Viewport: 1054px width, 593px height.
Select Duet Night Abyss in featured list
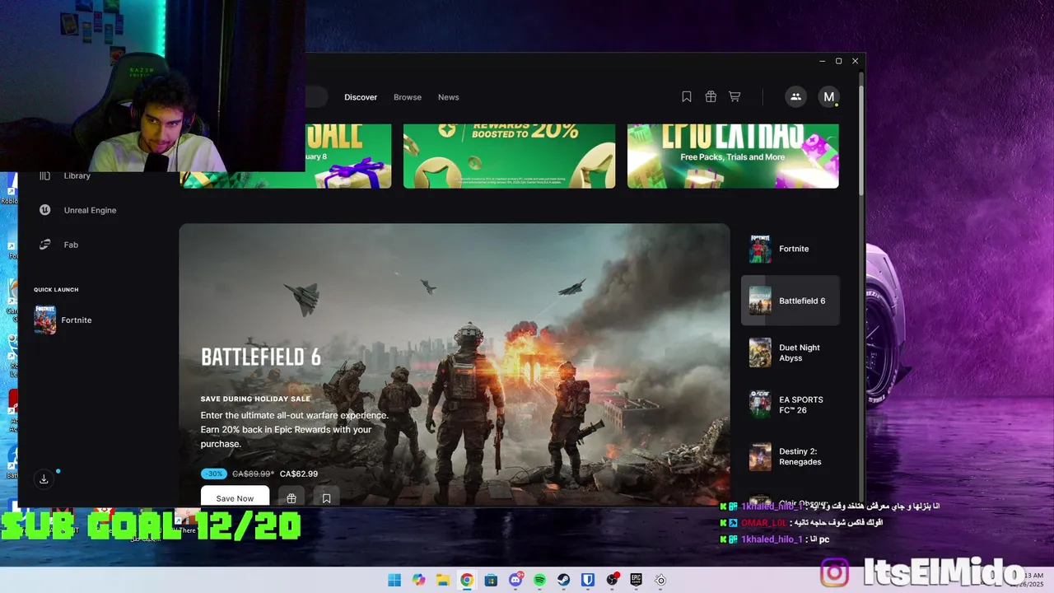[x=790, y=353]
